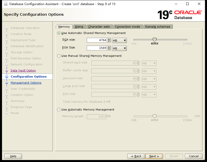
Task: Open the Sample schemas tab
Action: pyautogui.click(x=158, y=27)
